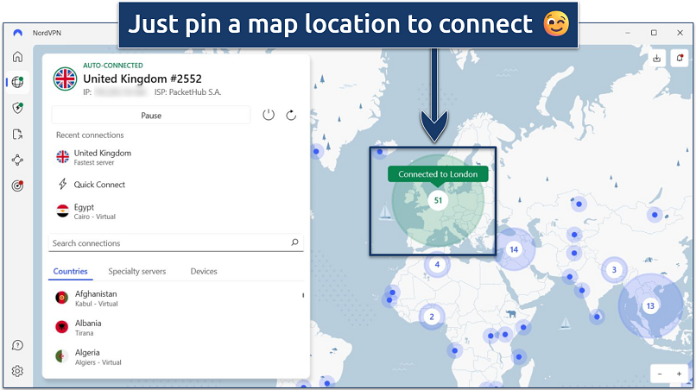The image size is (696, 390).
Task: Open the file sharing icon in sidebar
Action: point(17,135)
